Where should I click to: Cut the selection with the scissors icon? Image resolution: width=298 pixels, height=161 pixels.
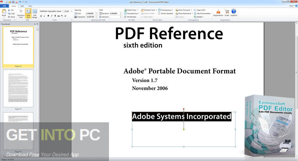(11, 10)
